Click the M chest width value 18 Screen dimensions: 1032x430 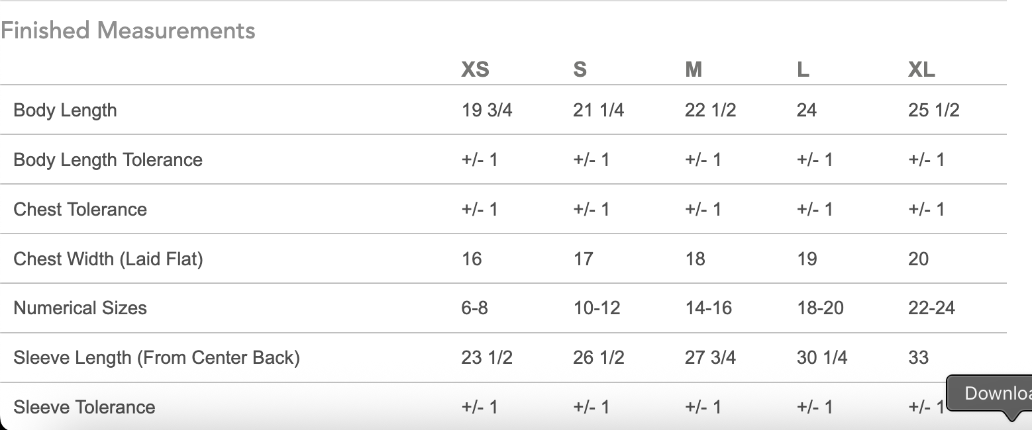pyautogui.click(x=695, y=259)
